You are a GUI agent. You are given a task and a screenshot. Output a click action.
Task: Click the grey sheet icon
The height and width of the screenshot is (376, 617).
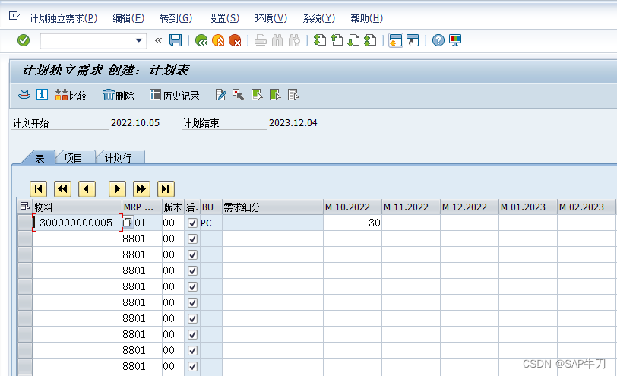[x=293, y=95]
